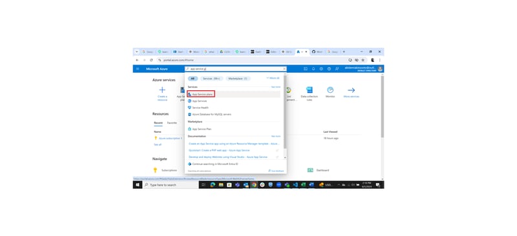The image size is (517, 236).
Task: Filter search results by Marketplace
Action: tap(238, 78)
